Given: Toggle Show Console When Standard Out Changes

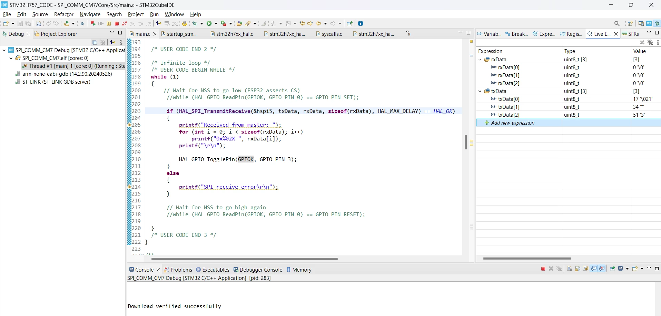Looking at the screenshot, I should pyautogui.click(x=594, y=269).
